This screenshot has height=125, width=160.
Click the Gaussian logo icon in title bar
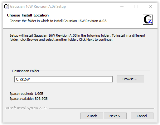6,7
